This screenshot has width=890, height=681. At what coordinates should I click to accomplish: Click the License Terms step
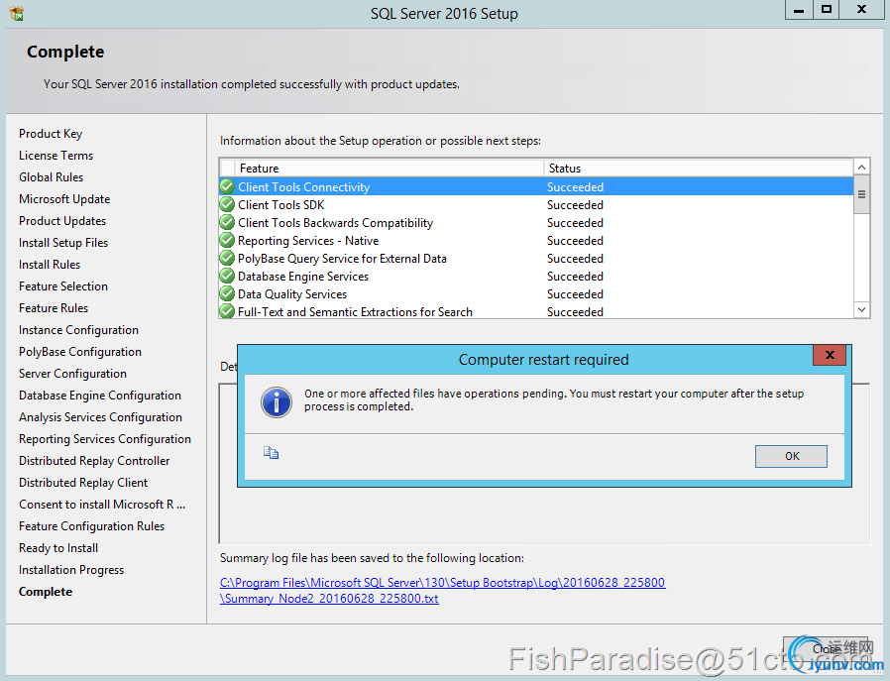point(56,155)
